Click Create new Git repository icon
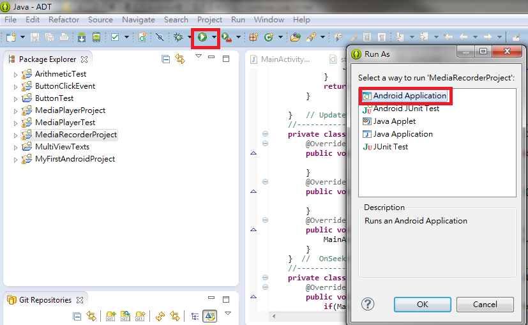Viewport: 528px width, 325px height. [x=140, y=316]
